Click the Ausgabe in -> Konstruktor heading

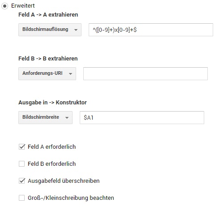(x=52, y=103)
